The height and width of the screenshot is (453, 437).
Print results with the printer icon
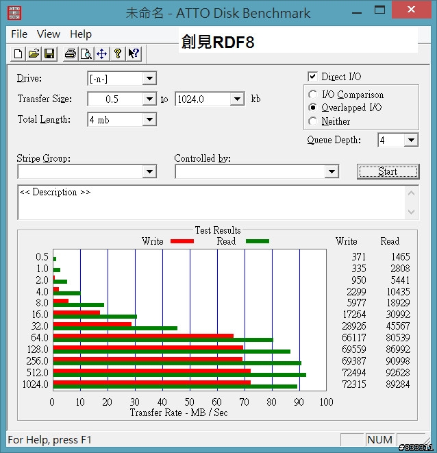[x=71, y=53]
